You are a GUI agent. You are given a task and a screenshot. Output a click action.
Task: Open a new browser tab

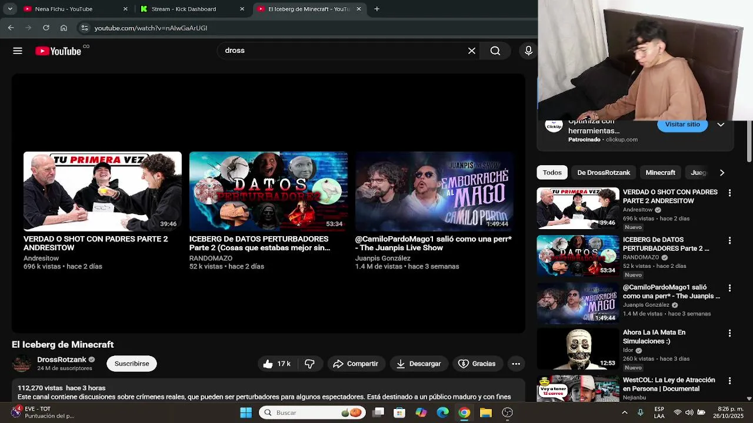tap(376, 9)
